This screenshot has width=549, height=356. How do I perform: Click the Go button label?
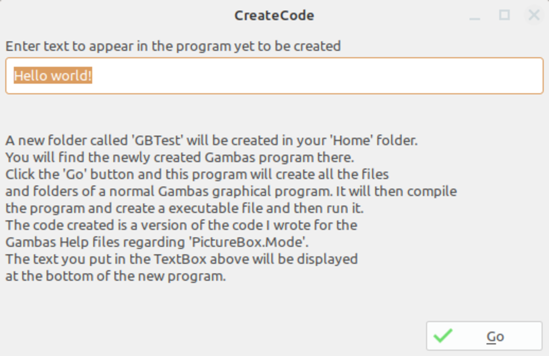click(x=495, y=337)
